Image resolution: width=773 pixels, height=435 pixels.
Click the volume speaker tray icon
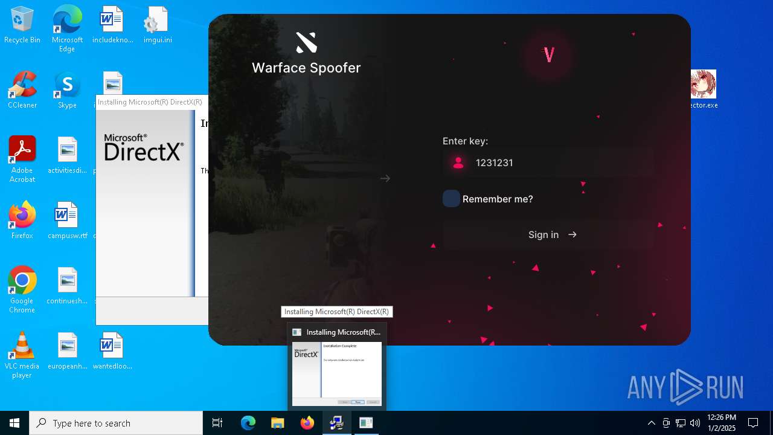[x=695, y=423]
